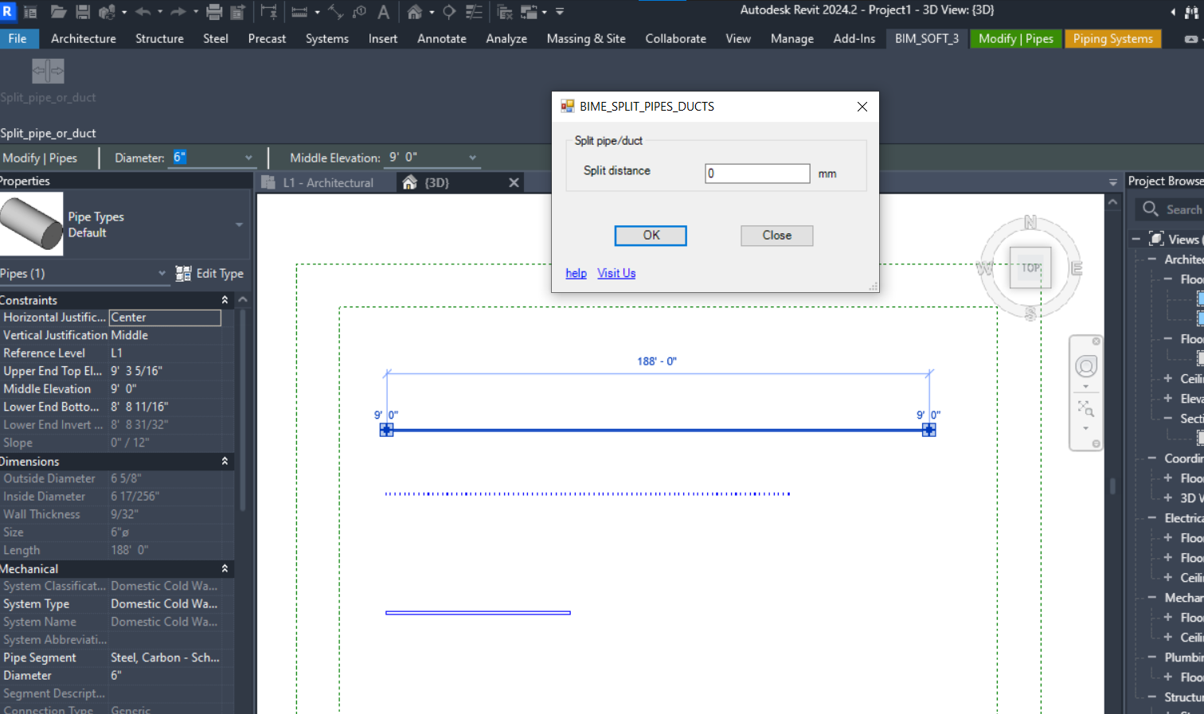Click the E compass direction on ViewCube
Image resolution: width=1204 pixels, height=714 pixels.
[1077, 268]
